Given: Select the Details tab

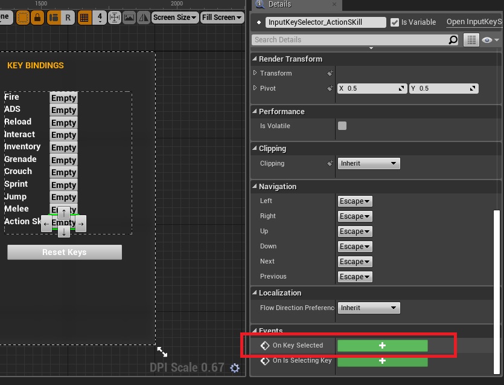Looking at the screenshot, I should click(x=279, y=4).
